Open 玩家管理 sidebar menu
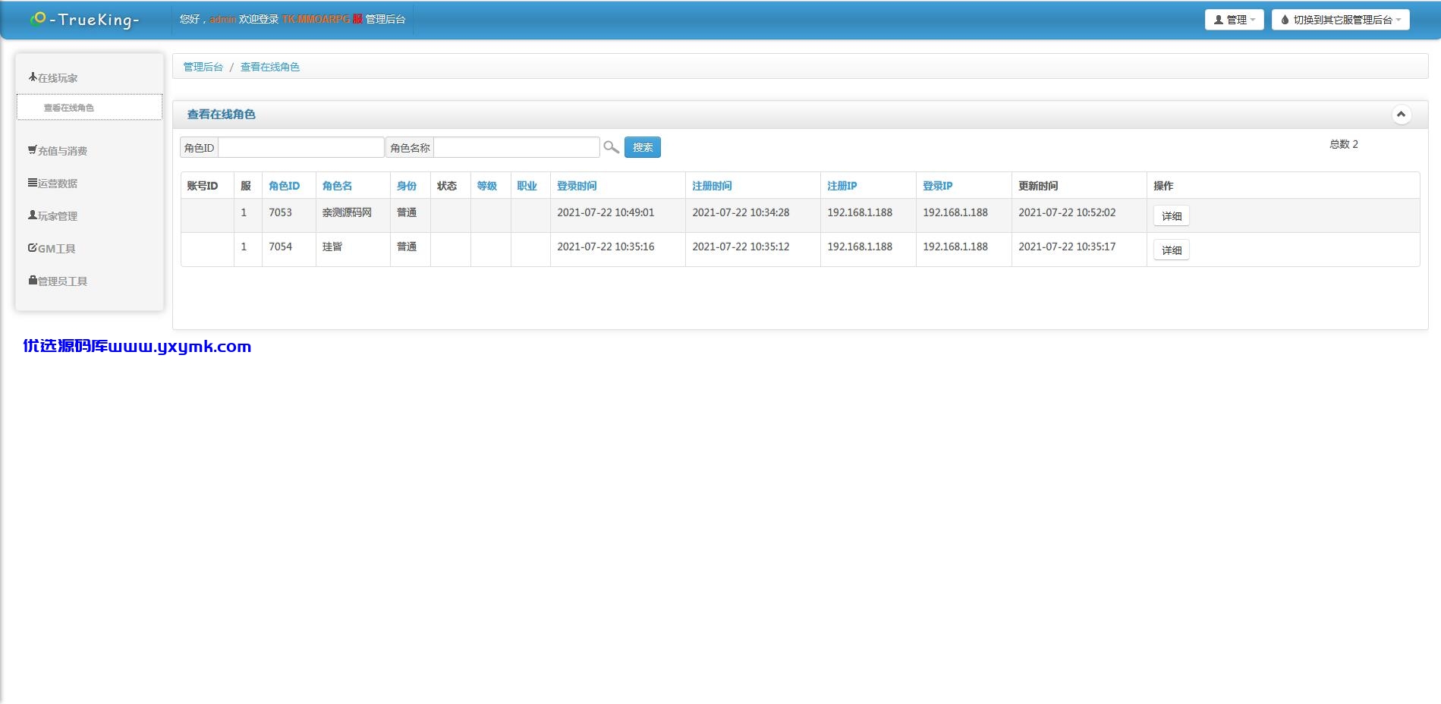Image resolution: width=1441 pixels, height=704 pixels. (52, 216)
